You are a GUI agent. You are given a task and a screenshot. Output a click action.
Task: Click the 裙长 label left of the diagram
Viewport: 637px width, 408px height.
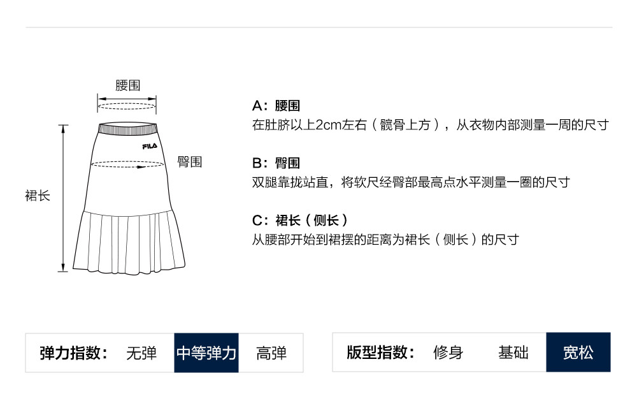click(x=38, y=196)
